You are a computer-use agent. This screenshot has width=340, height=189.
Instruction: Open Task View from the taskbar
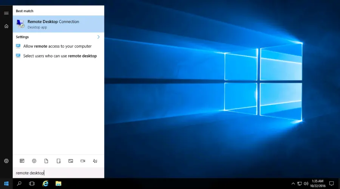tap(32, 184)
